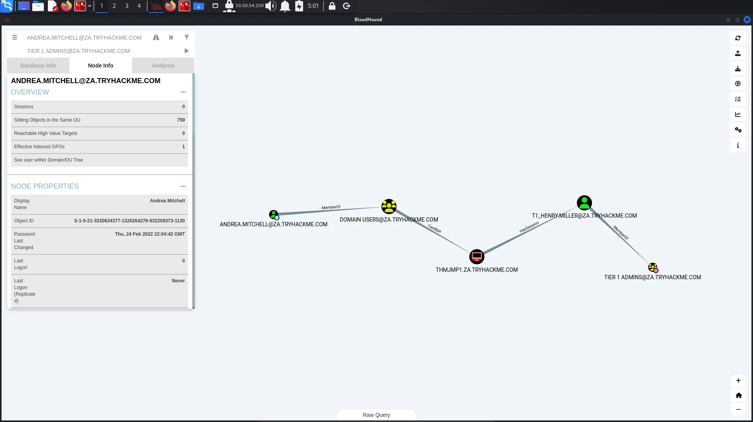The height and width of the screenshot is (422, 753).
Task: Switch to workspace 3
Action: pos(127,6)
